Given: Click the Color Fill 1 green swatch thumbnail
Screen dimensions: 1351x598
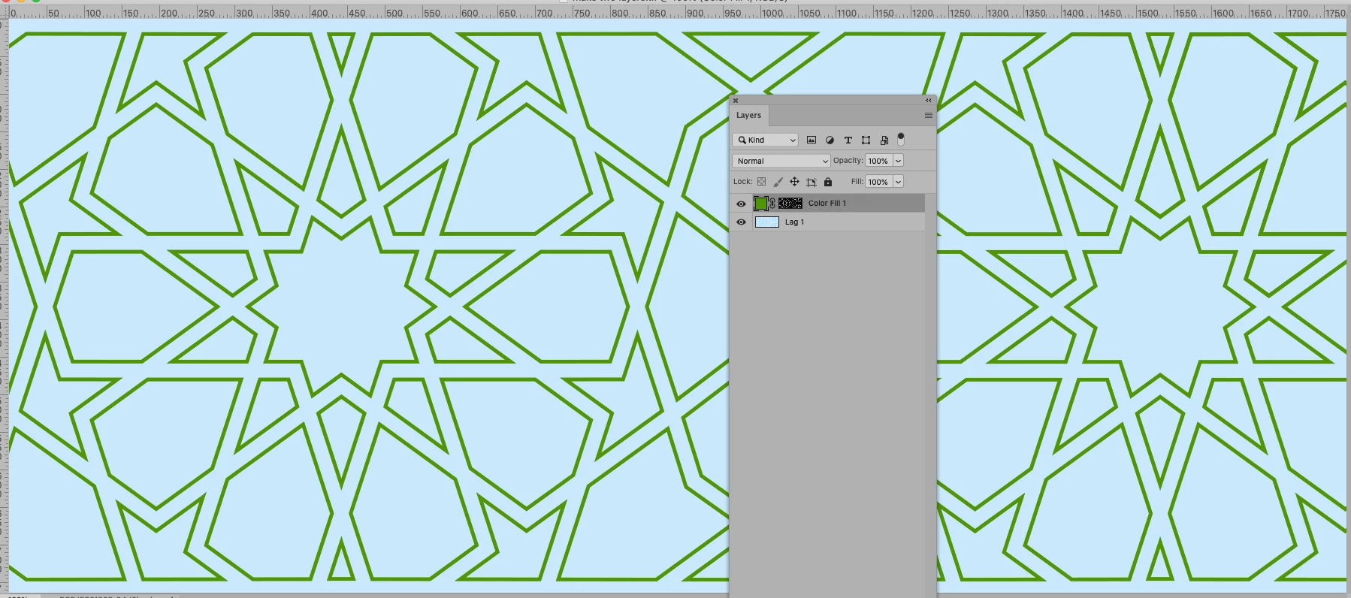Looking at the screenshot, I should click(761, 204).
